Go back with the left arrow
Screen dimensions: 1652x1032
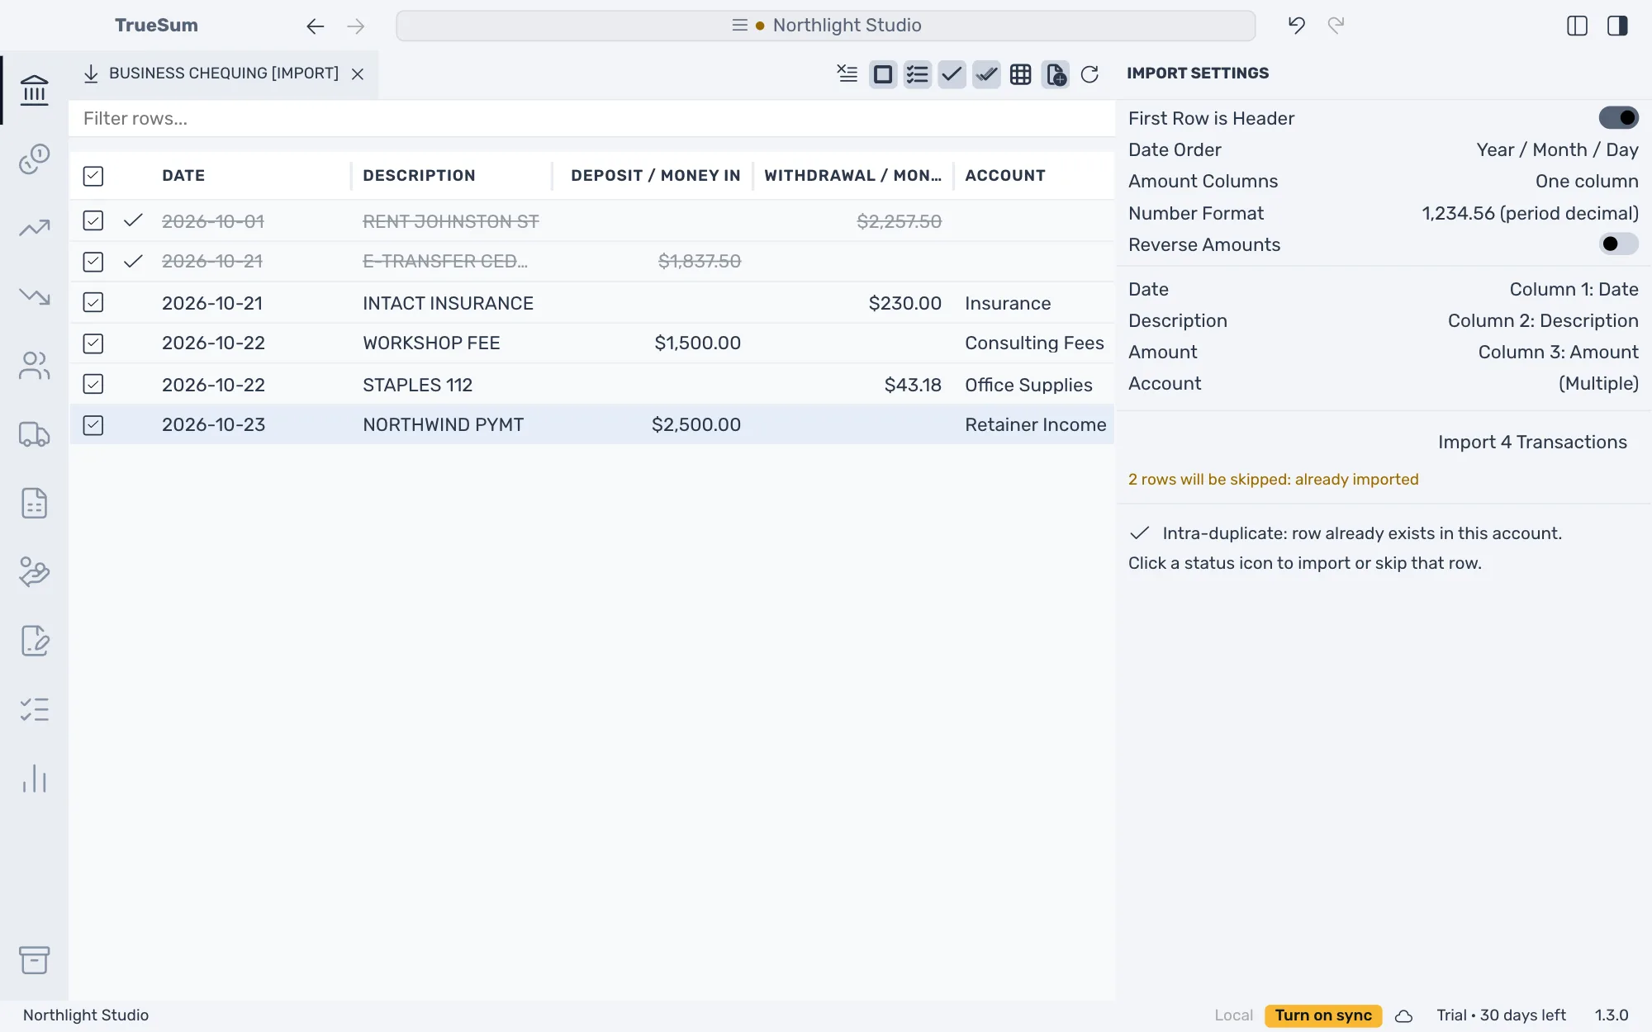click(x=315, y=26)
